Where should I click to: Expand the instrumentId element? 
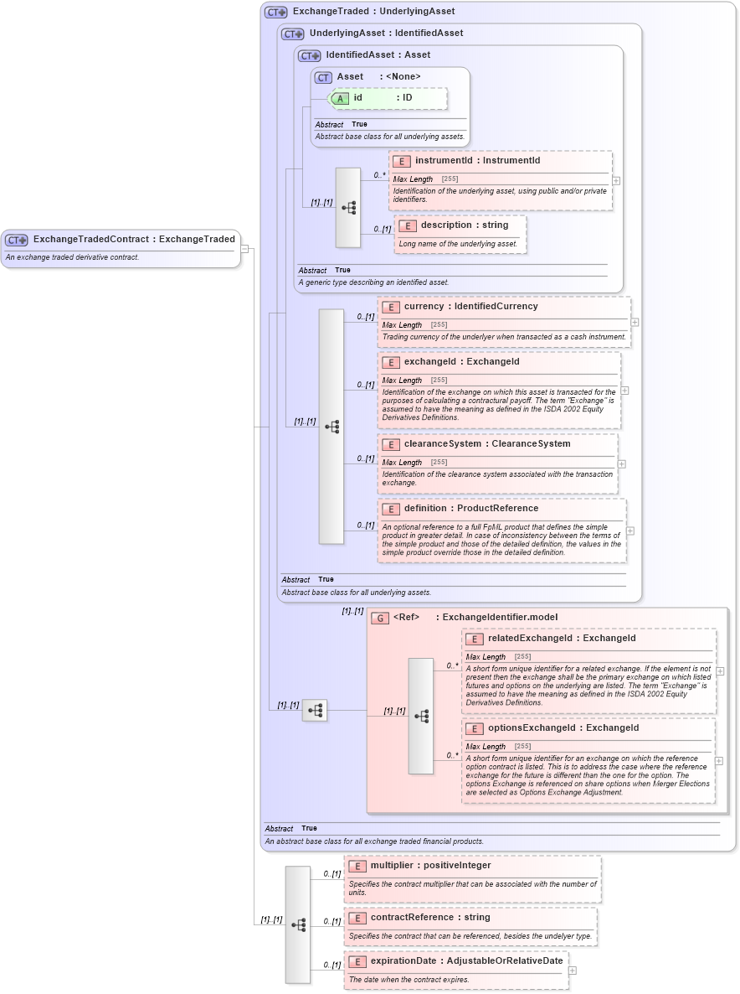616,181
